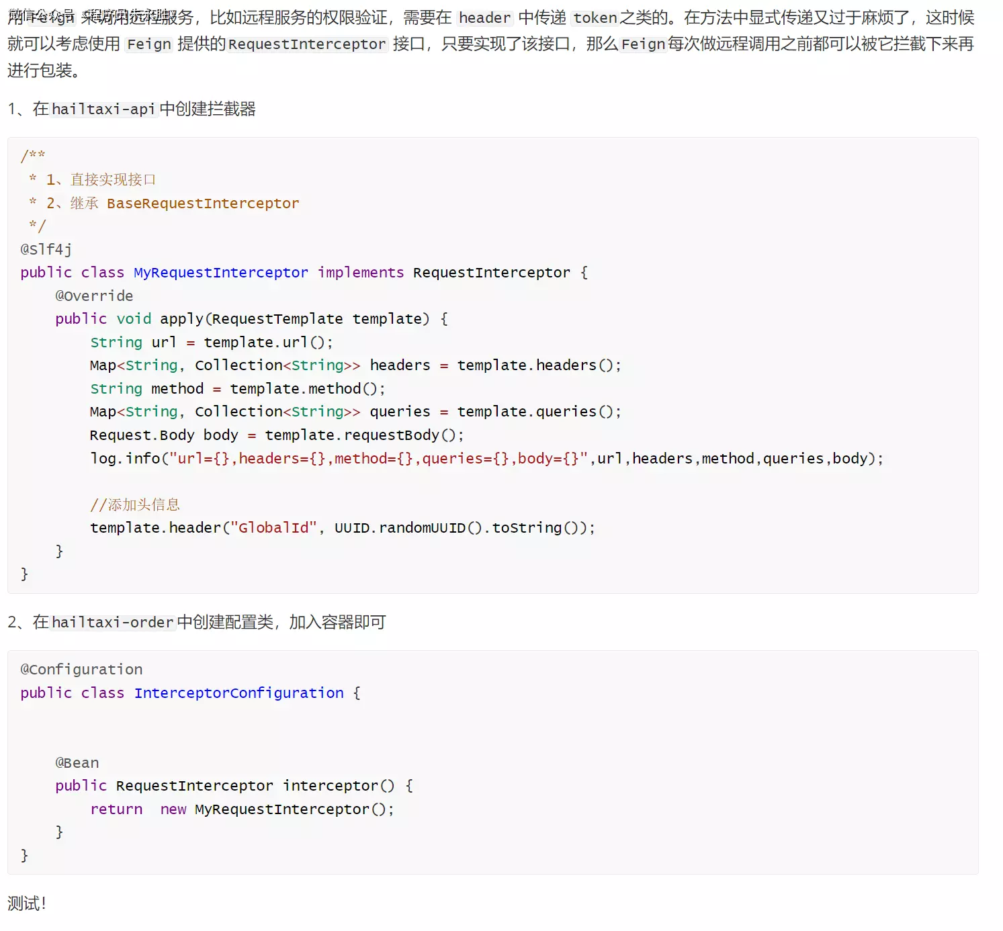
Task: Click inline "RequestInterceptor" in the intro paragraph
Action: point(307,44)
